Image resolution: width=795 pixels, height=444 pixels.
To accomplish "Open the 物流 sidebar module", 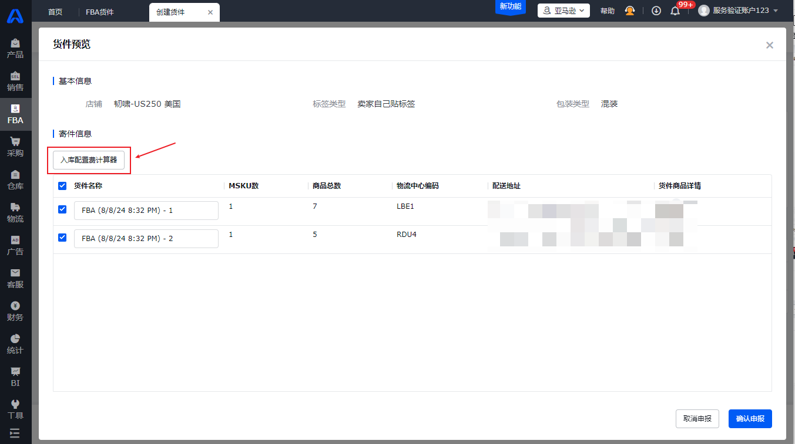I will tap(15, 213).
